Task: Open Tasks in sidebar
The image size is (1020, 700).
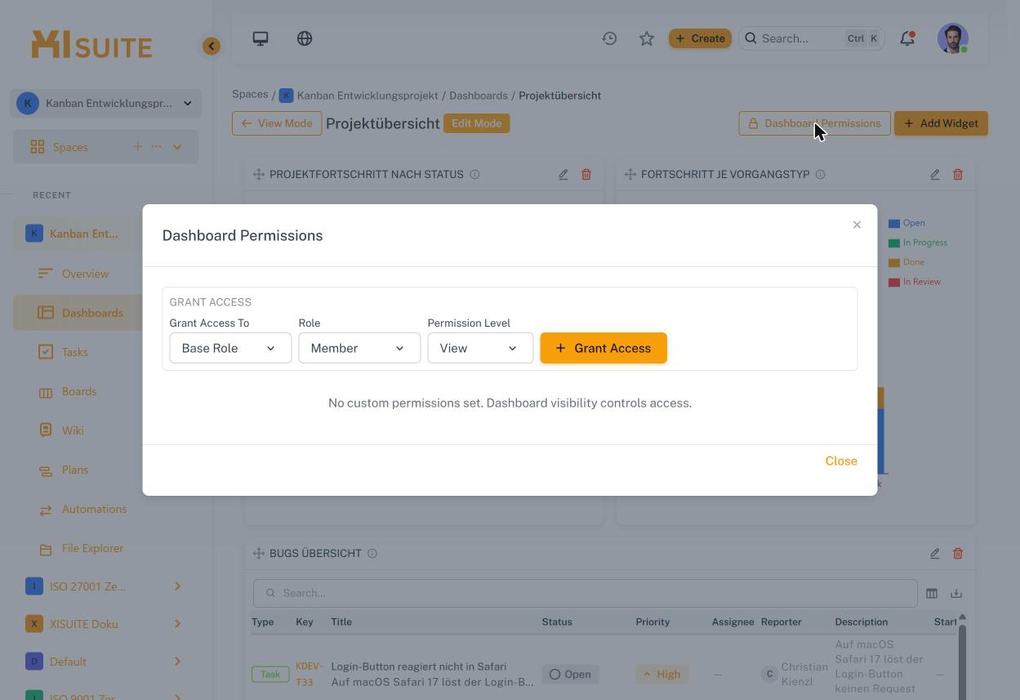Action: [74, 352]
